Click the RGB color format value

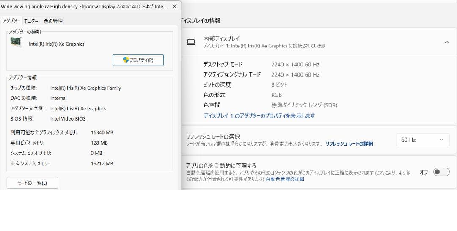(276, 95)
